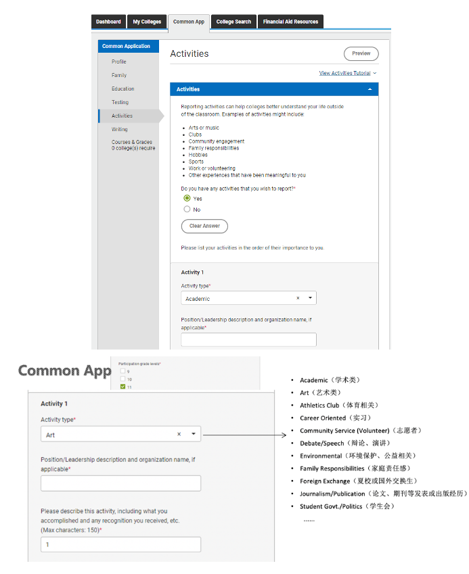Select the Common App tab
The height and width of the screenshot is (574, 469).
(189, 22)
